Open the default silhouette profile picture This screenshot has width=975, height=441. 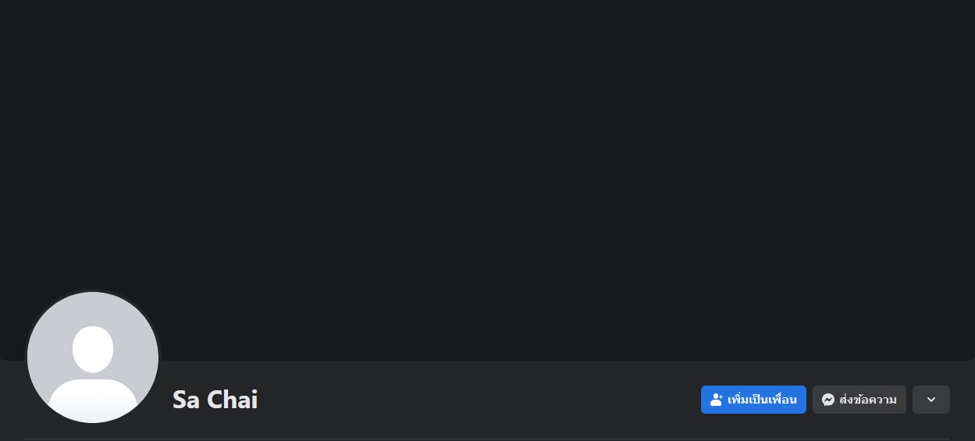click(x=93, y=357)
